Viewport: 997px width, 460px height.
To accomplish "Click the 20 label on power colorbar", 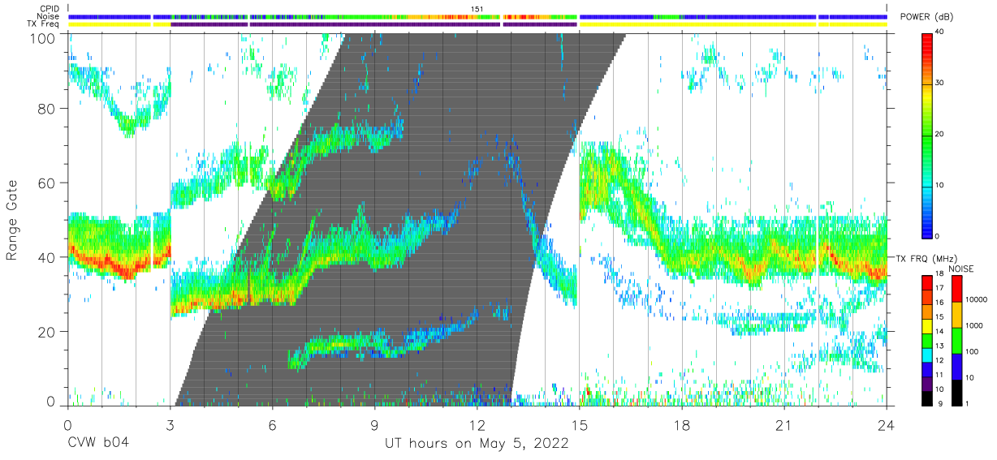I will pyautogui.click(x=939, y=134).
